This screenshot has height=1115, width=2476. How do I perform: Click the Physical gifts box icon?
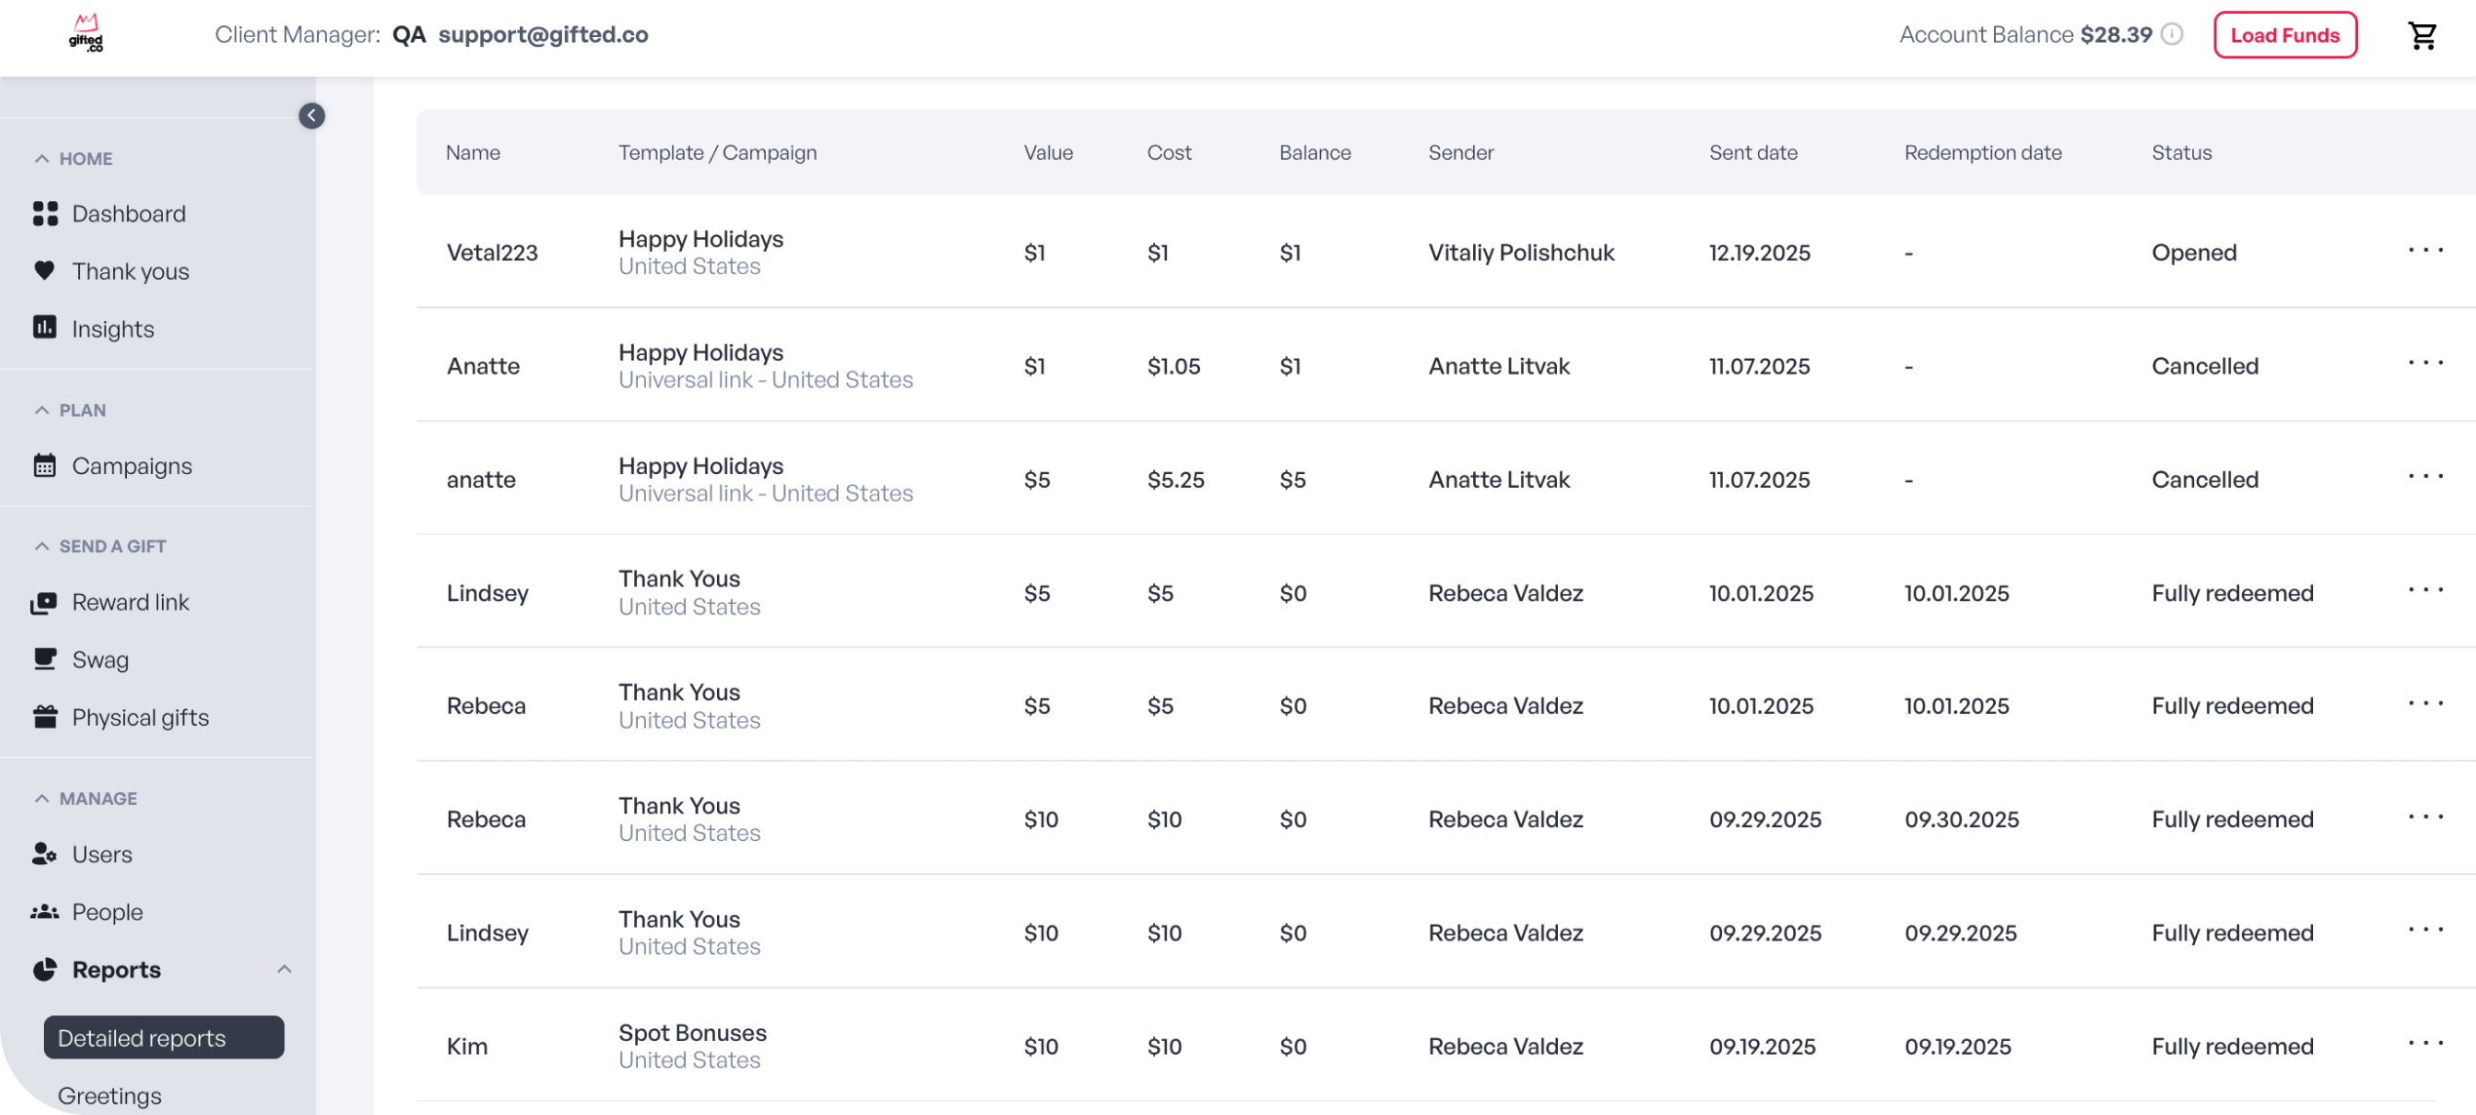(45, 717)
